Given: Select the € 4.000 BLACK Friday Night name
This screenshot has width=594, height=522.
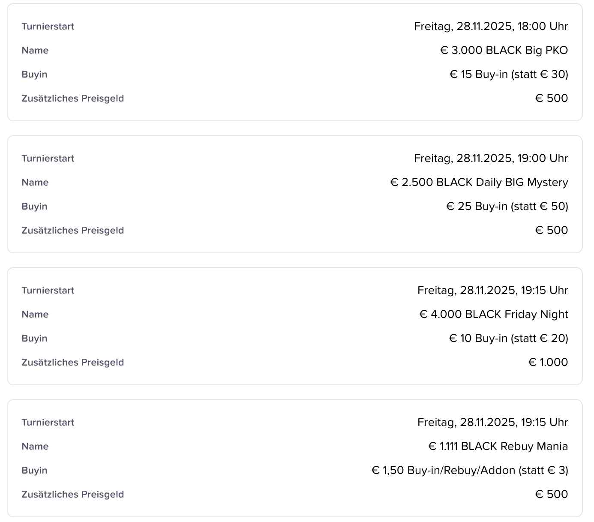Looking at the screenshot, I should pyautogui.click(x=493, y=315).
